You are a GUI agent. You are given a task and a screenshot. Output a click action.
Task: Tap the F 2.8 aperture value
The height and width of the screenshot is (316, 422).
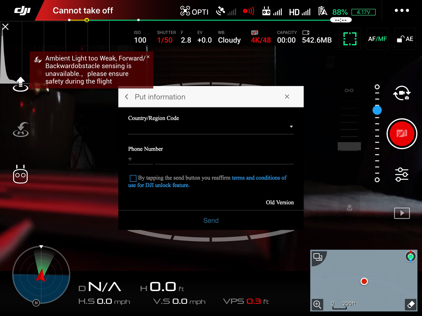point(186,37)
